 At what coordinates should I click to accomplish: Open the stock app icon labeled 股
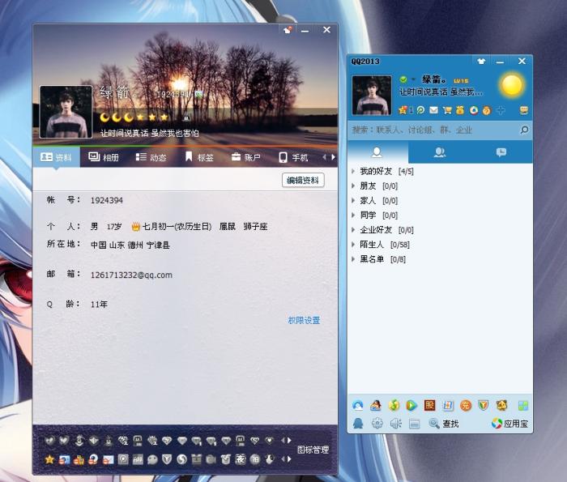point(429,405)
